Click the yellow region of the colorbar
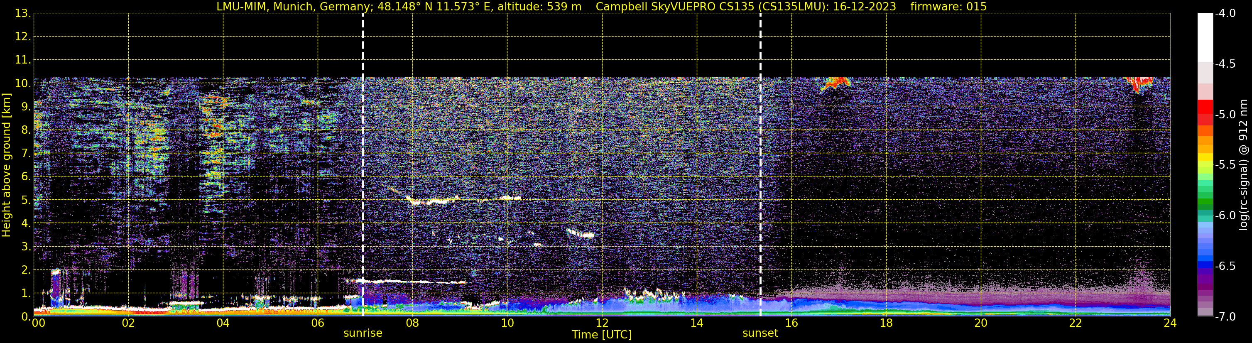 tap(1205, 157)
